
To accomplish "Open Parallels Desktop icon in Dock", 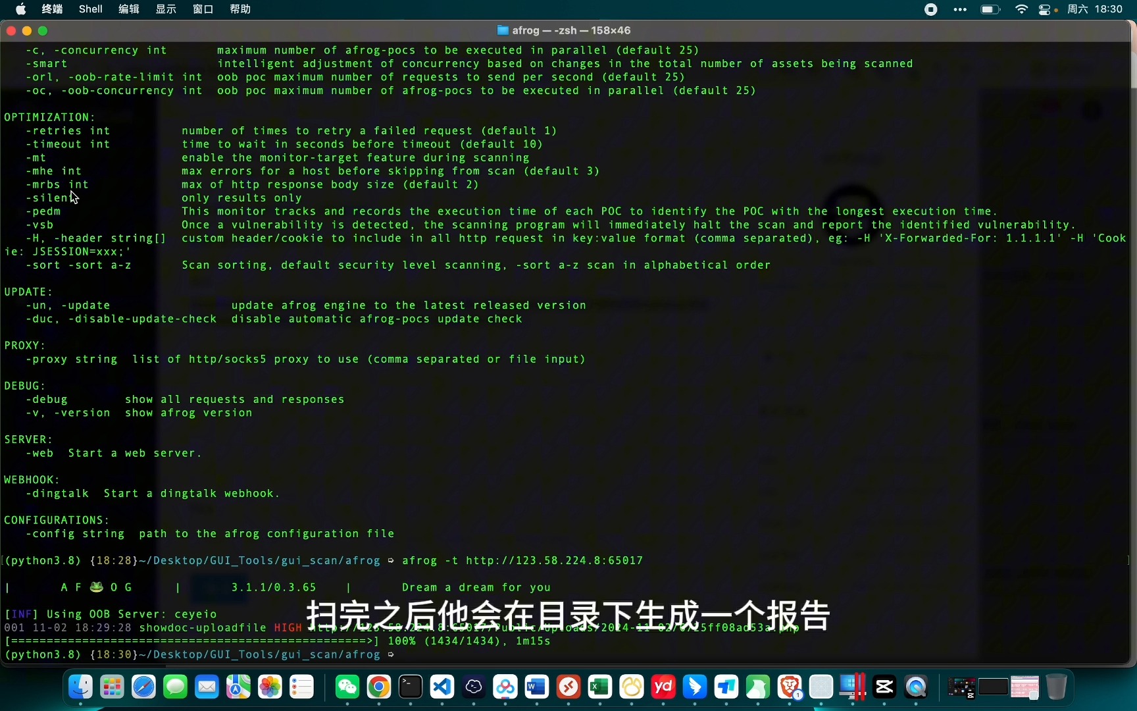I will click(853, 687).
